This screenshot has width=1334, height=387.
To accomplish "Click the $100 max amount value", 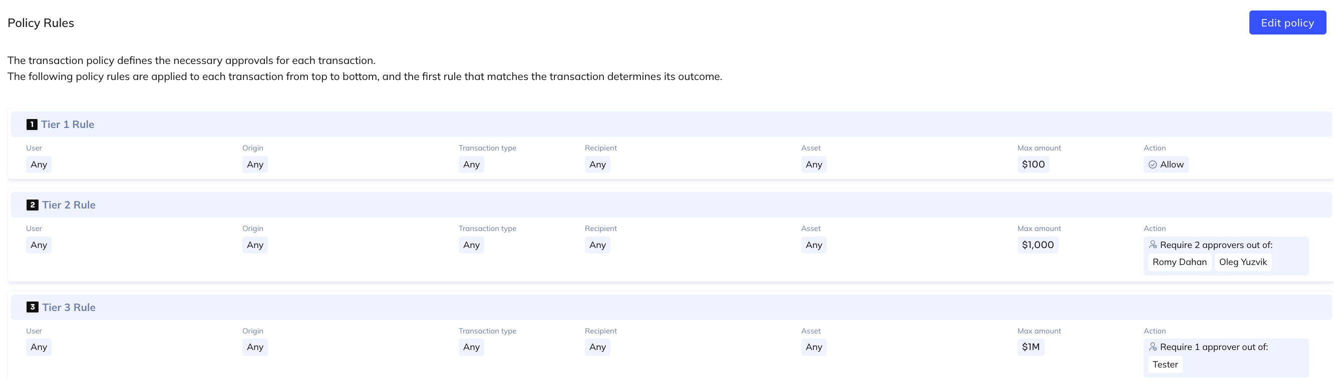I will point(1033,164).
